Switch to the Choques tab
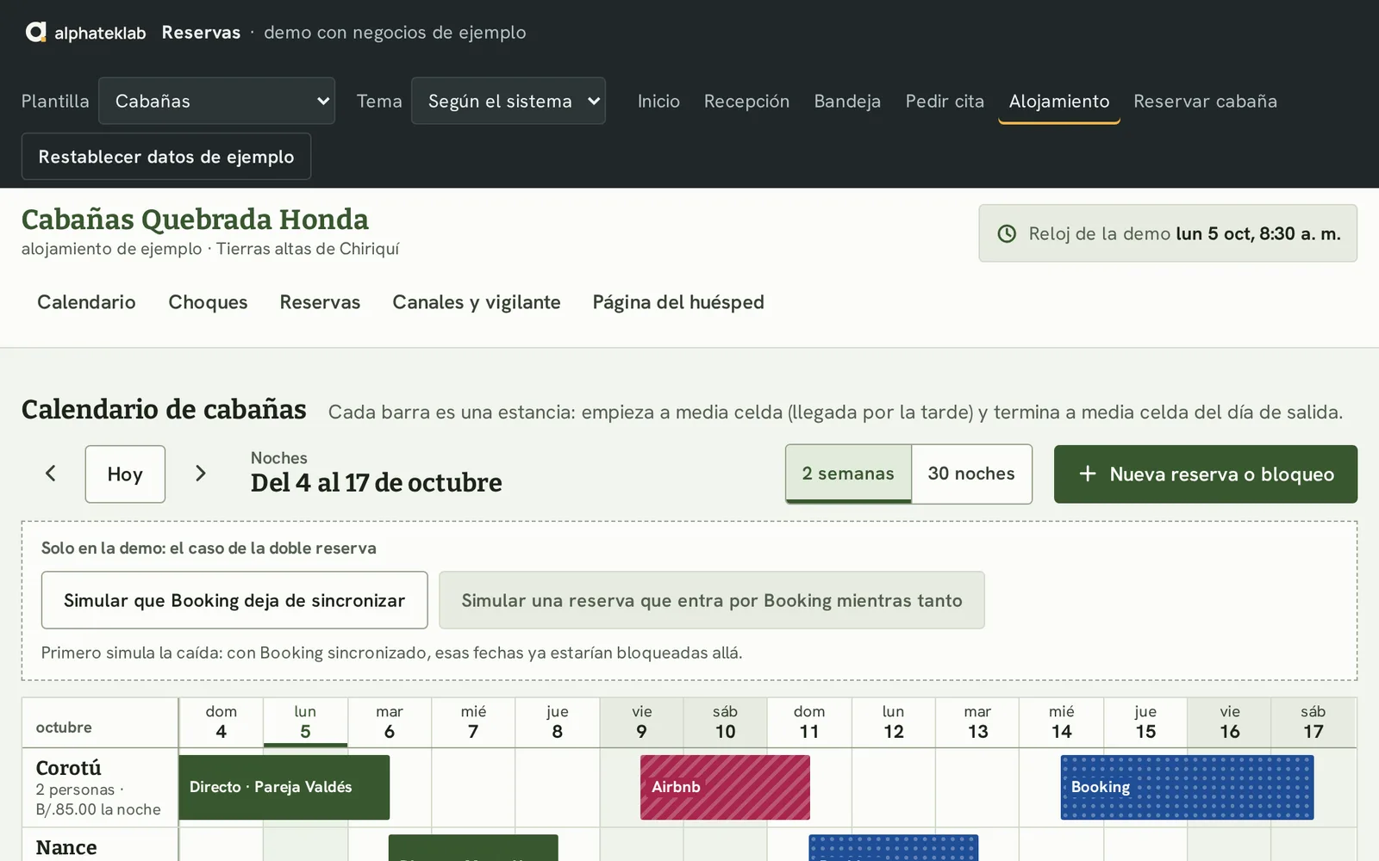Screen dimensions: 1379x861 point(208,302)
